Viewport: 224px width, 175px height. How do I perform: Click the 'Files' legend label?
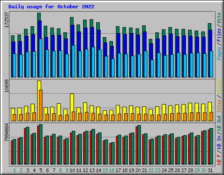219,35
